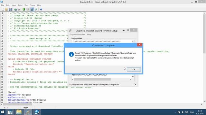Screen dimensions: 206x115
Task: Click the New script toolbar icon
Action: coord(3,9)
